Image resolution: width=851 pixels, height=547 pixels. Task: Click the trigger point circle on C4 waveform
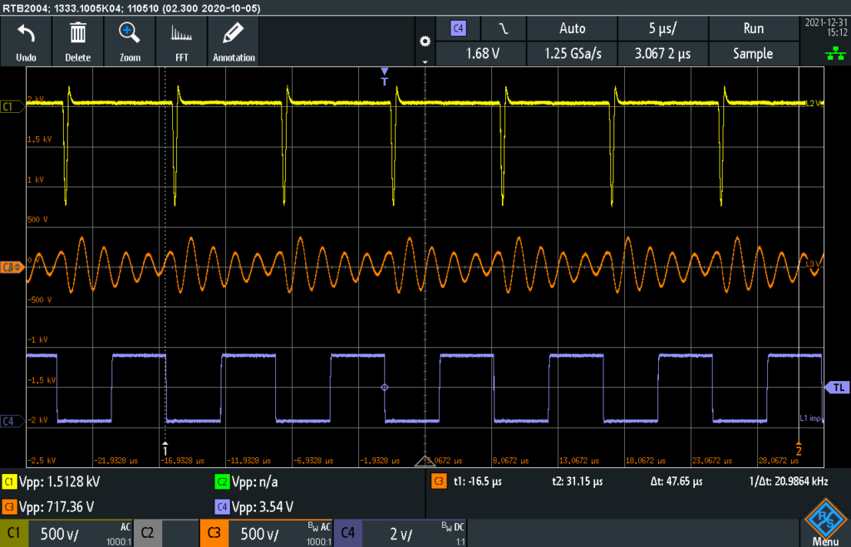[384, 388]
